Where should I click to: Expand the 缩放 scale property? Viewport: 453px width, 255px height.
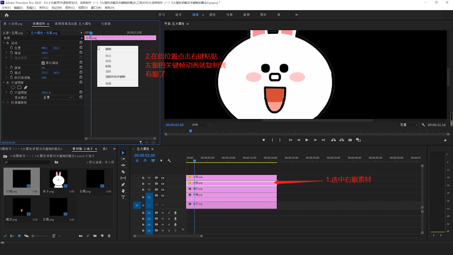point(6,53)
